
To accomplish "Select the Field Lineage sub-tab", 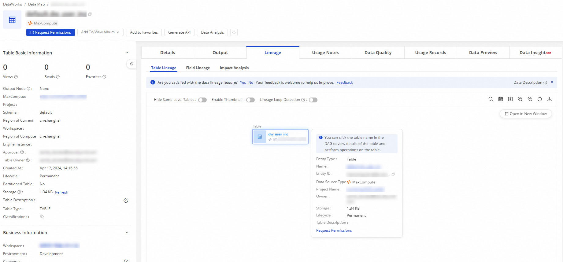I will (x=198, y=68).
